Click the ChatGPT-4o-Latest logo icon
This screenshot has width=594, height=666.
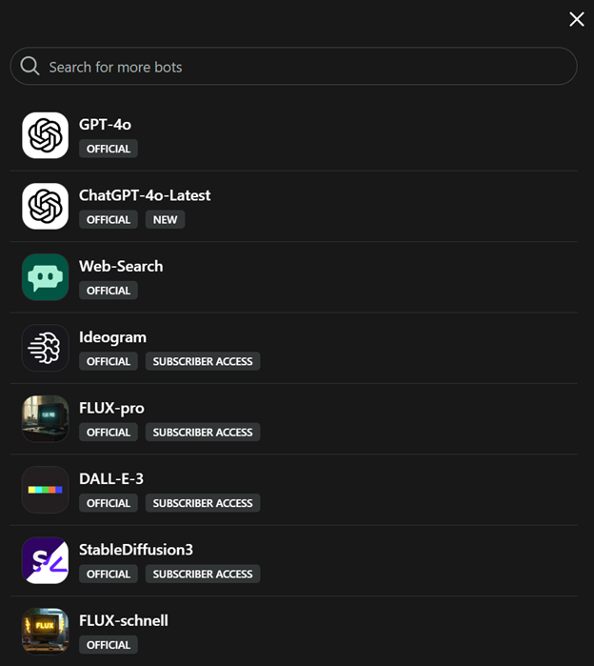click(45, 206)
